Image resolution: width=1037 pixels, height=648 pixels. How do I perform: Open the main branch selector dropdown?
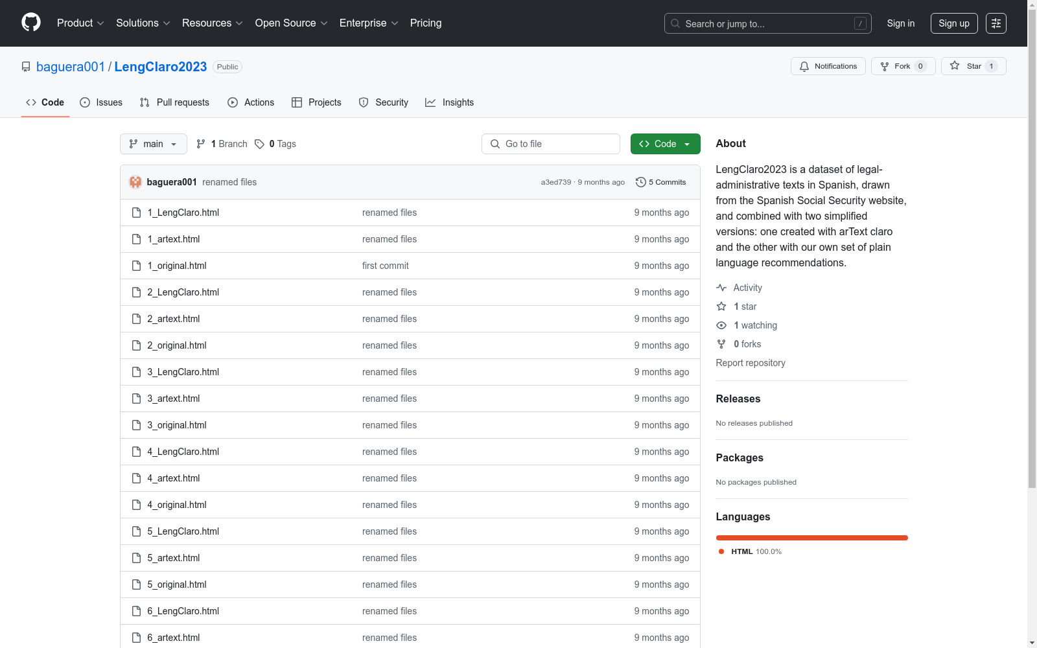154,144
